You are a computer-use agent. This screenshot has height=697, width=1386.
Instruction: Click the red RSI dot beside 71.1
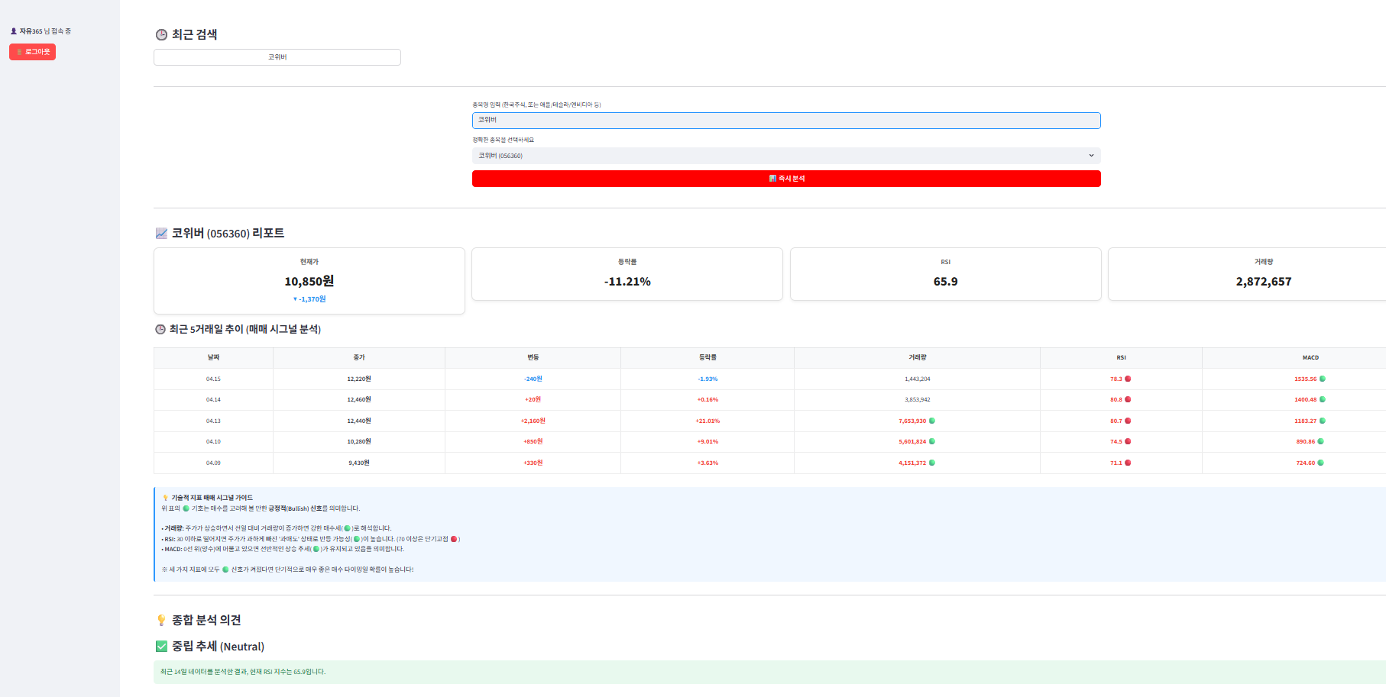pos(1128,463)
